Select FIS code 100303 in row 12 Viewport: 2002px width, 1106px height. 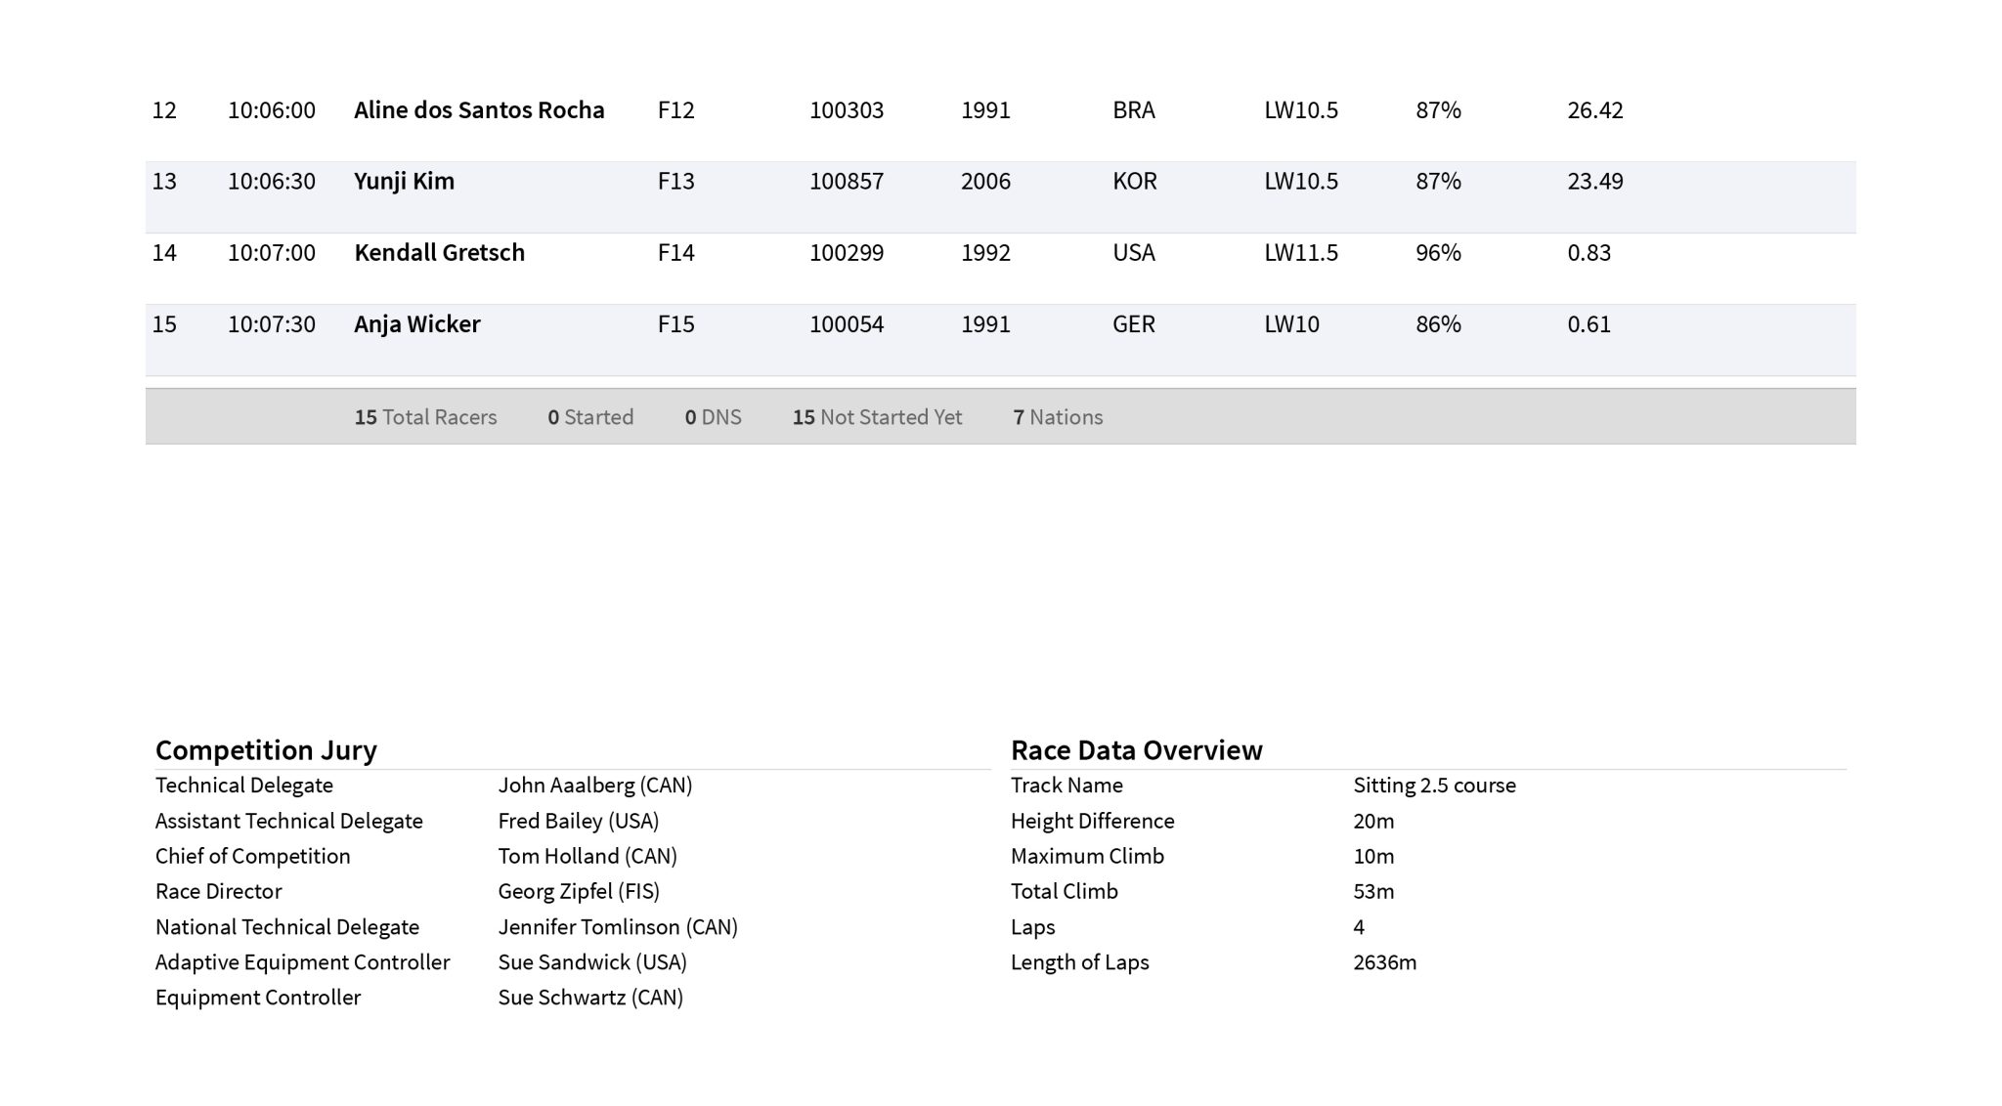click(846, 110)
